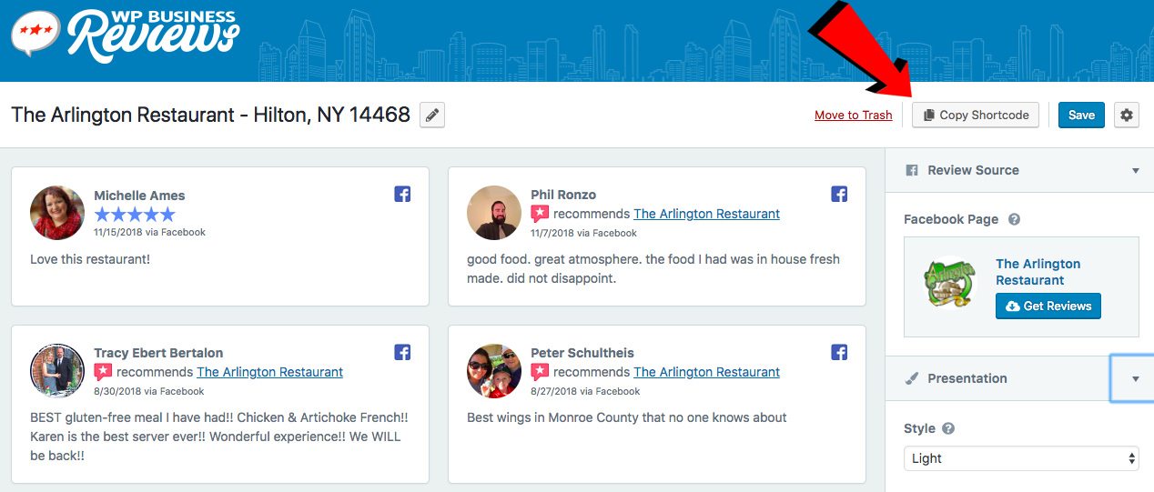Image resolution: width=1154 pixels, height=492 pixels.
Task: Open The Arlington Restaurant link in sidebar
Action: (x=1038, y=272)
